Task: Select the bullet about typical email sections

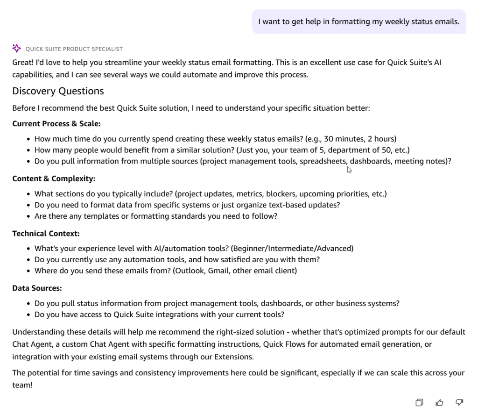Action: 210,193
